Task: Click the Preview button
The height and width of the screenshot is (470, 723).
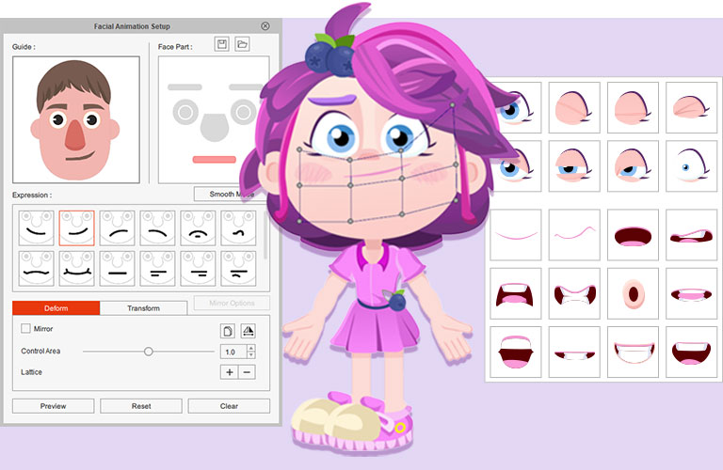Action: point(53,406)
